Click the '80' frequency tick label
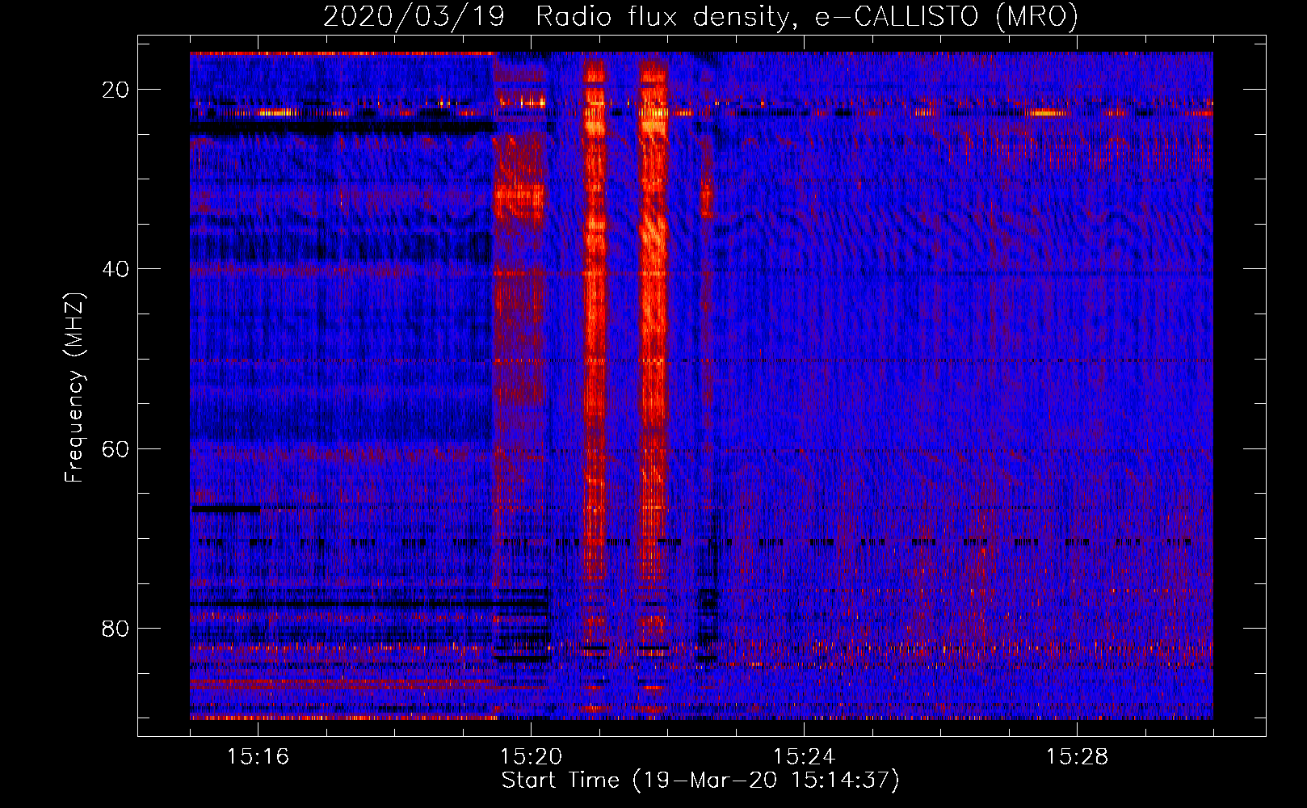Screen dimensions: 1307x808 tap(116, 628)
